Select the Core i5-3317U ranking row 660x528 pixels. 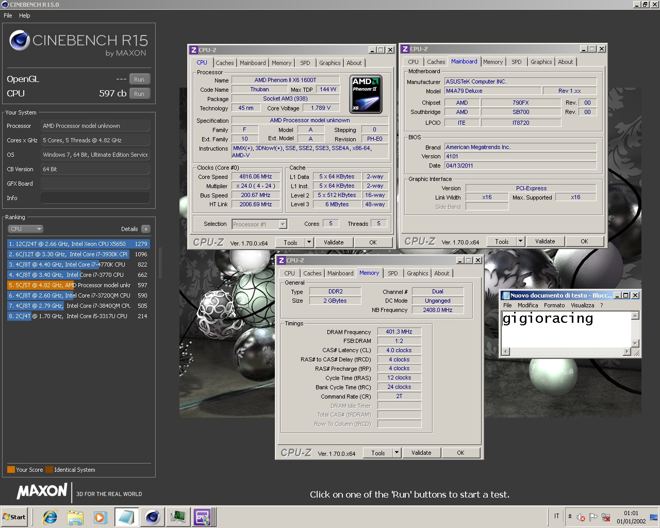[78, 316]
